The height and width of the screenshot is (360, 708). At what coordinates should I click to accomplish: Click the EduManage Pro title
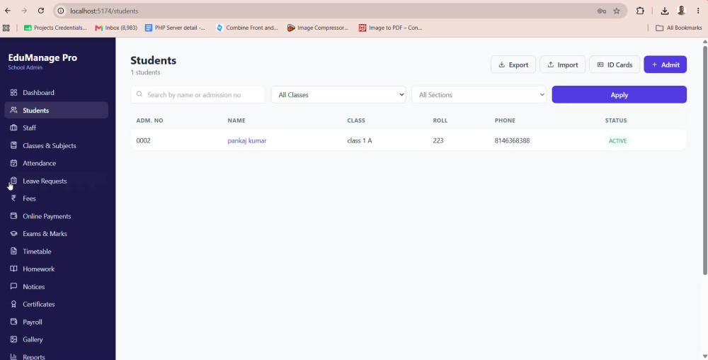[x=42, y=57]
